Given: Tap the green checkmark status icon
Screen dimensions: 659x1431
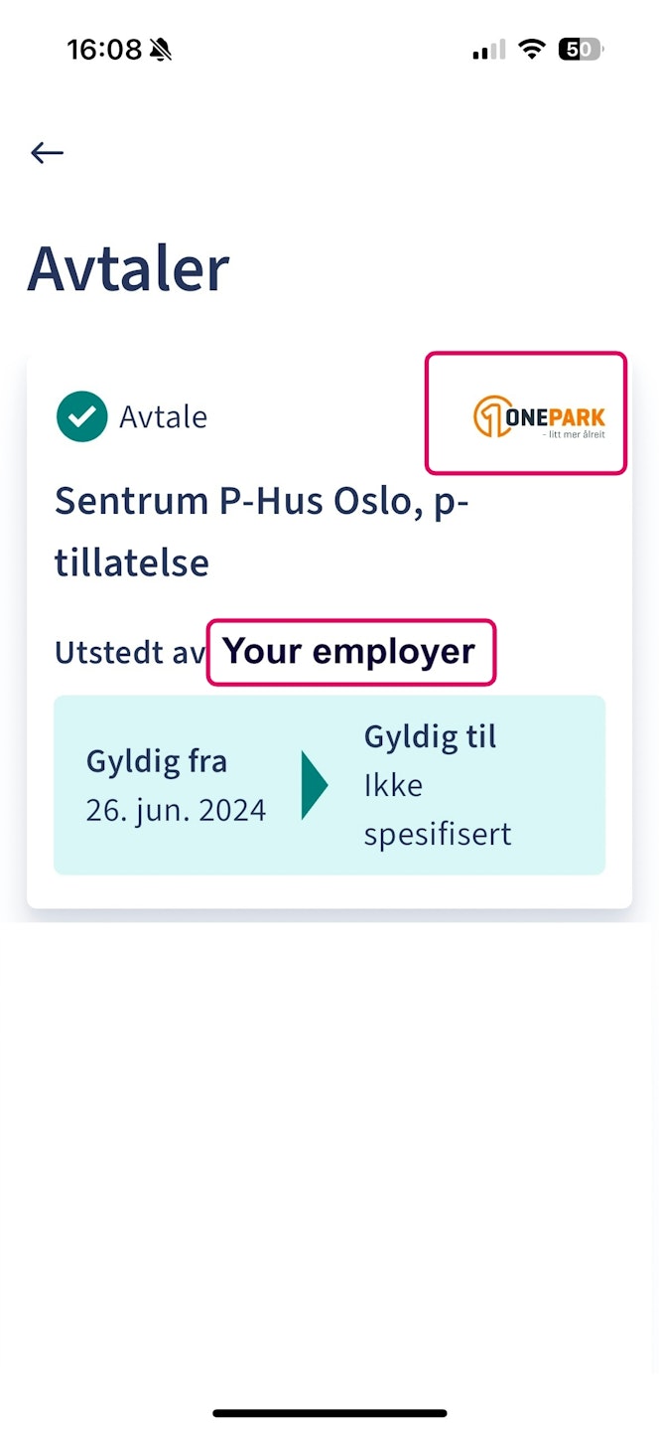Looking at the screenshot, I should 81,416.
